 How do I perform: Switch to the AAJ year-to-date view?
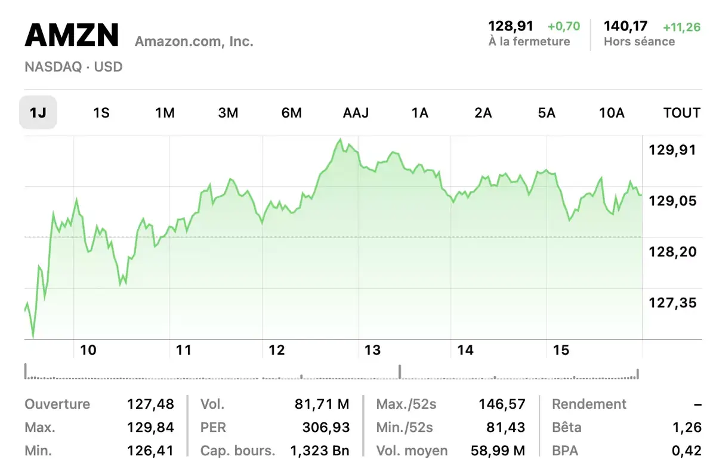(x=356, y=113)
